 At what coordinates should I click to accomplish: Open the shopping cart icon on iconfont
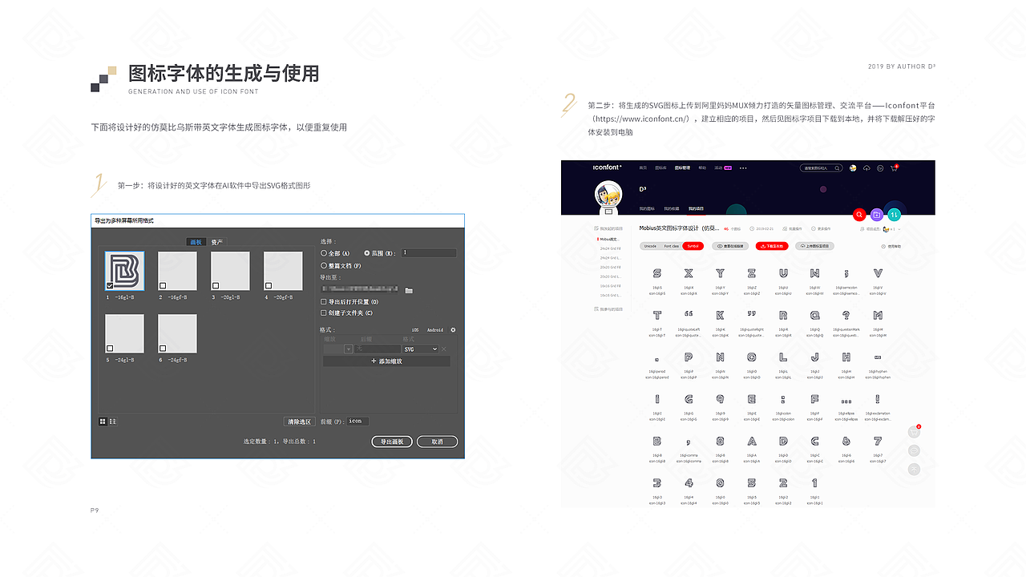coord(893,168)
